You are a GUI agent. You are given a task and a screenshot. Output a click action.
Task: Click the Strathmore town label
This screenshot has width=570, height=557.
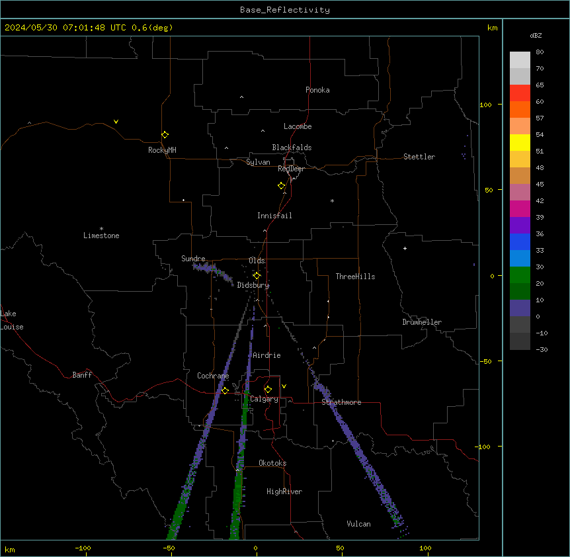coord(341,402)
